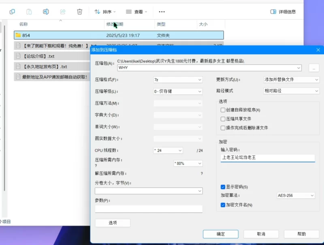The height and width of the screenshot is (245, 324).
Task: Click the browse ... button for archive
Action: [x=314, y=68]
